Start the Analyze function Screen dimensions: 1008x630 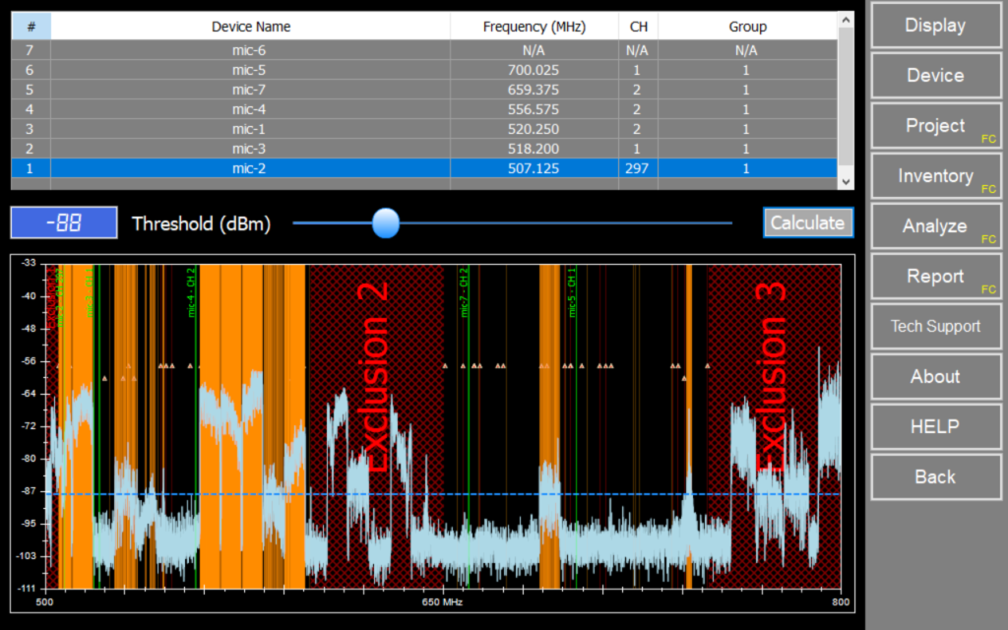coord(934,225)
